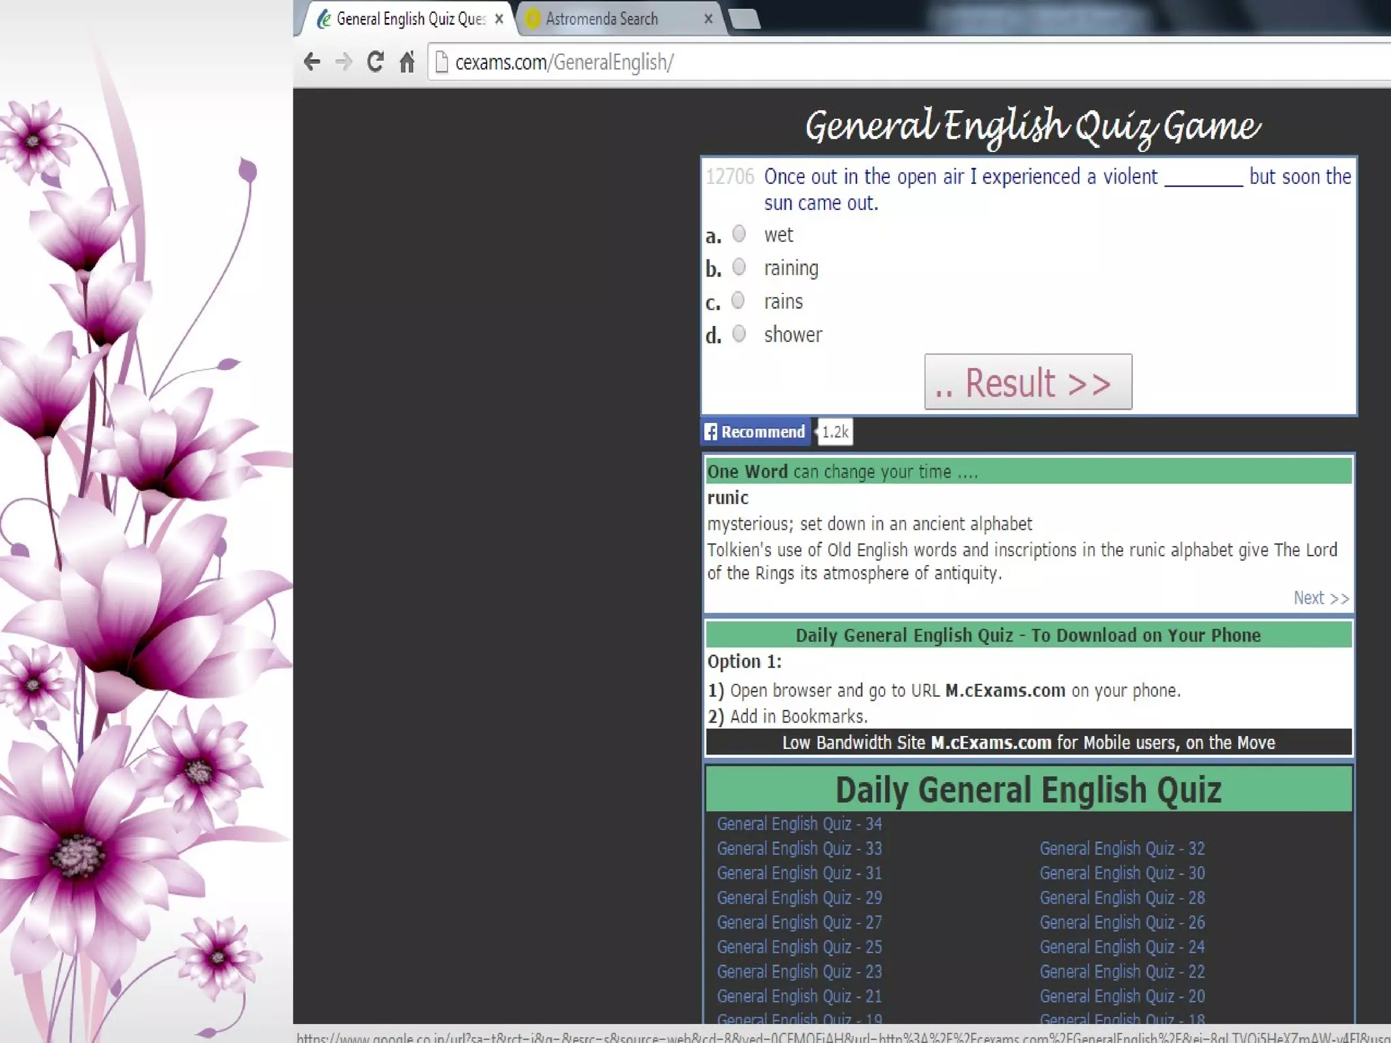Open a new tab button
This screenshot has width=1391, height=1043.
coord(745,19)
